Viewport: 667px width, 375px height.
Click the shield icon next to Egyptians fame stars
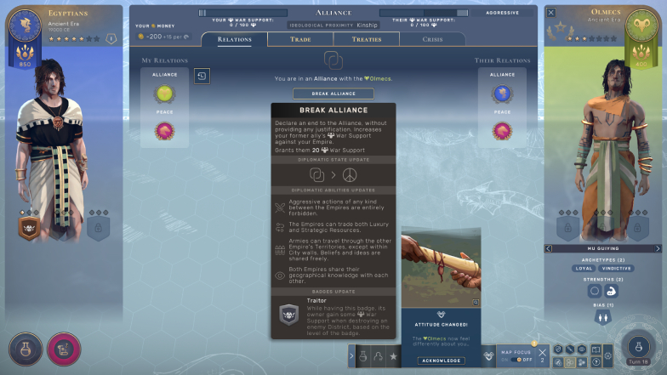111,39
